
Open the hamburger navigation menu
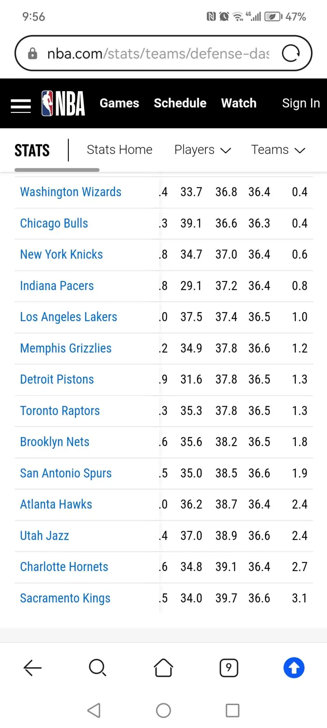pos(21,106)
